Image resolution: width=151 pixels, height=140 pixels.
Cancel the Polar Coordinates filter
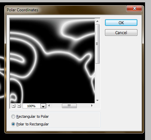121,33
